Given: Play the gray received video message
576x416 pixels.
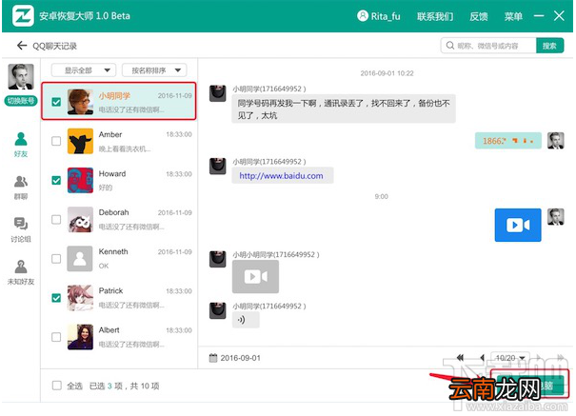Looking at the screenshot, I should click(255, 276).
